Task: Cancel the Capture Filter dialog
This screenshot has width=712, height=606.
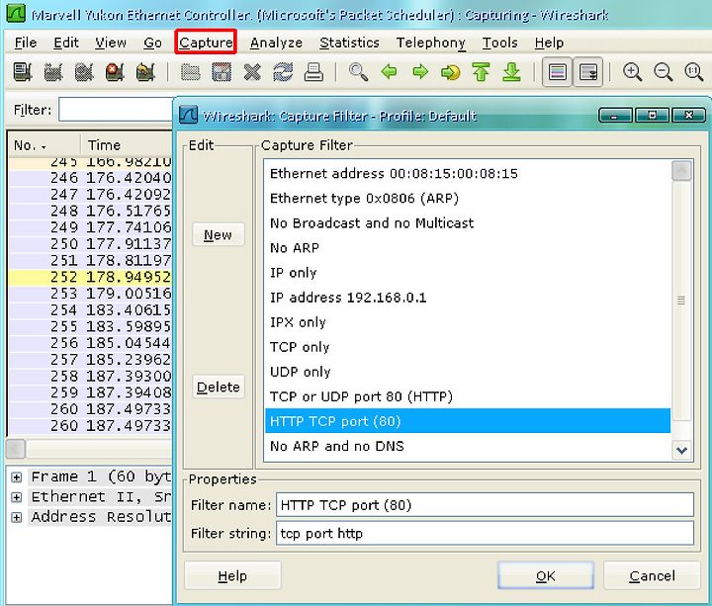Action: coord(652,575)
